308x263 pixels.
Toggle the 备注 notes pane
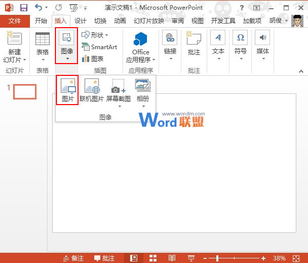[73, 258]
